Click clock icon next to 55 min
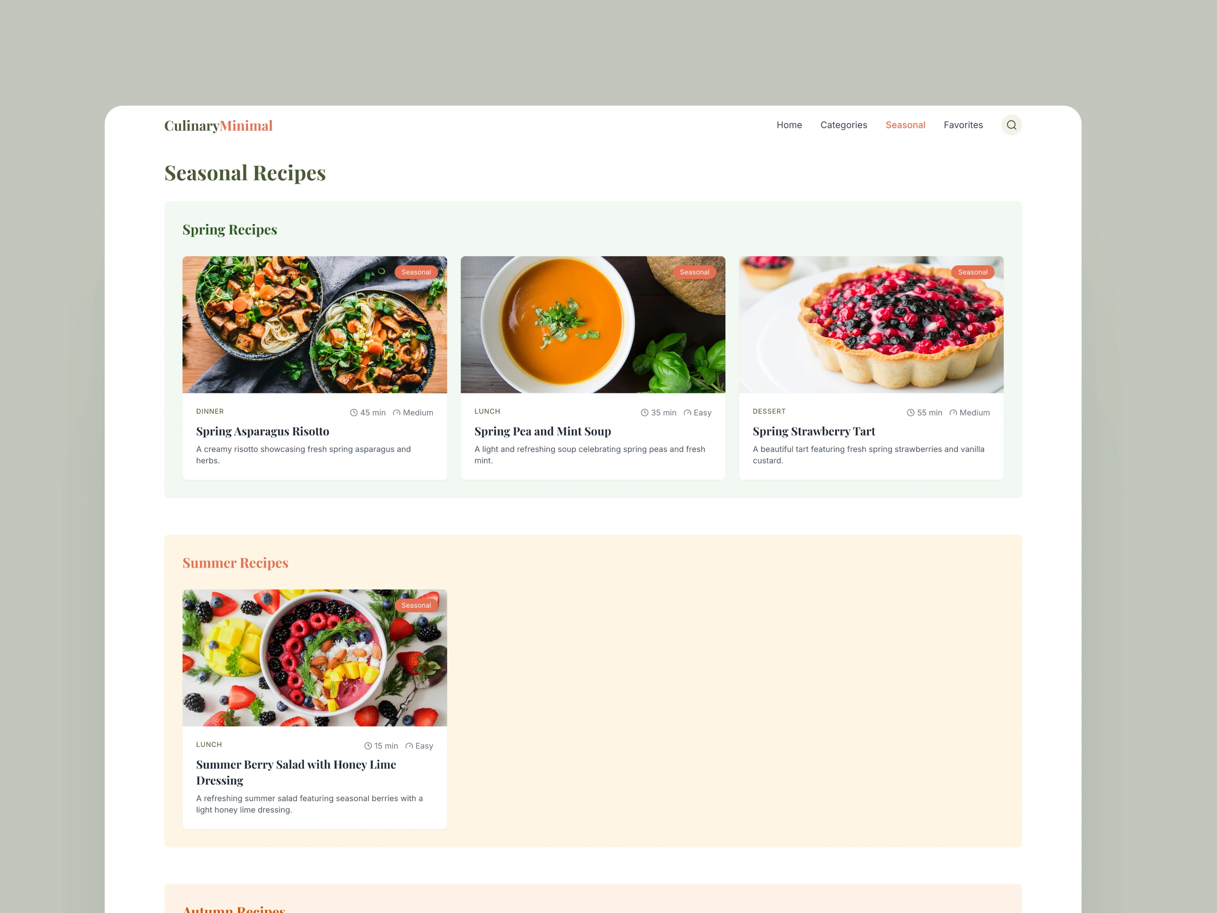 coord(910,413)
